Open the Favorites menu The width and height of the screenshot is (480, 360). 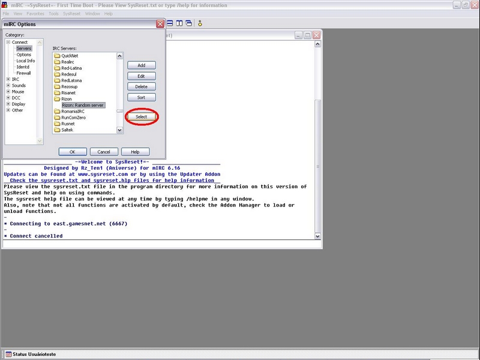pos(35,13)
